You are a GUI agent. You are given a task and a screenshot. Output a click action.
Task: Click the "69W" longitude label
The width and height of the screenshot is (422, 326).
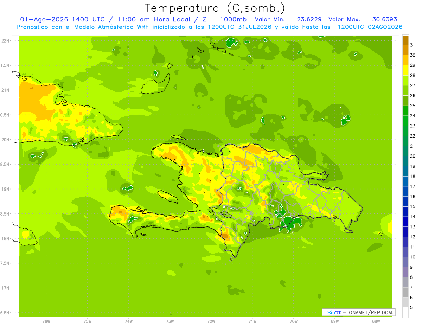335,321
